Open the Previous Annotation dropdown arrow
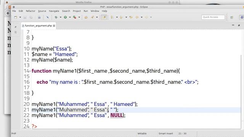Viewport: 244px width, 137px height. (x=126, y=17)
